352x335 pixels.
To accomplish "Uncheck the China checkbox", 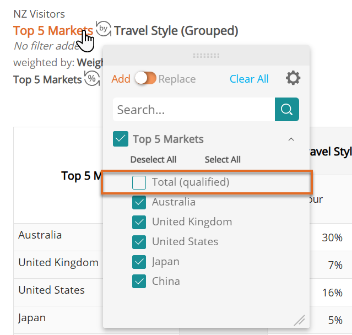I will click(x=139, y=282).
